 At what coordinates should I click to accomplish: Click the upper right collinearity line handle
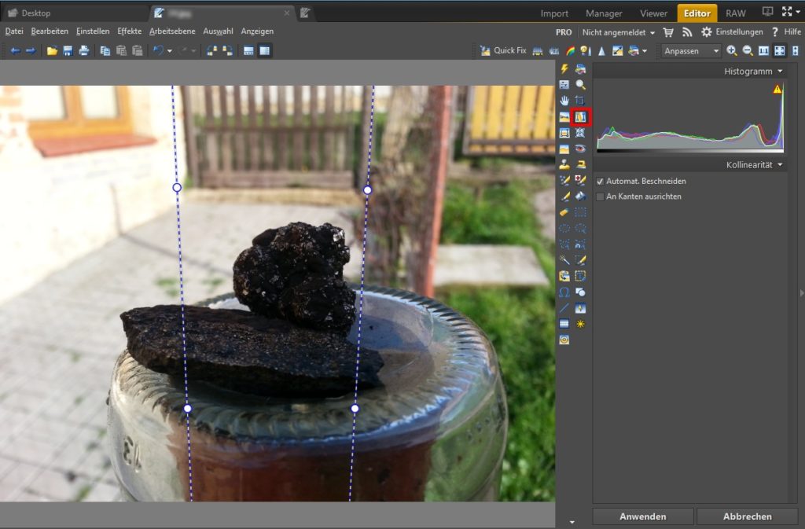367,190
